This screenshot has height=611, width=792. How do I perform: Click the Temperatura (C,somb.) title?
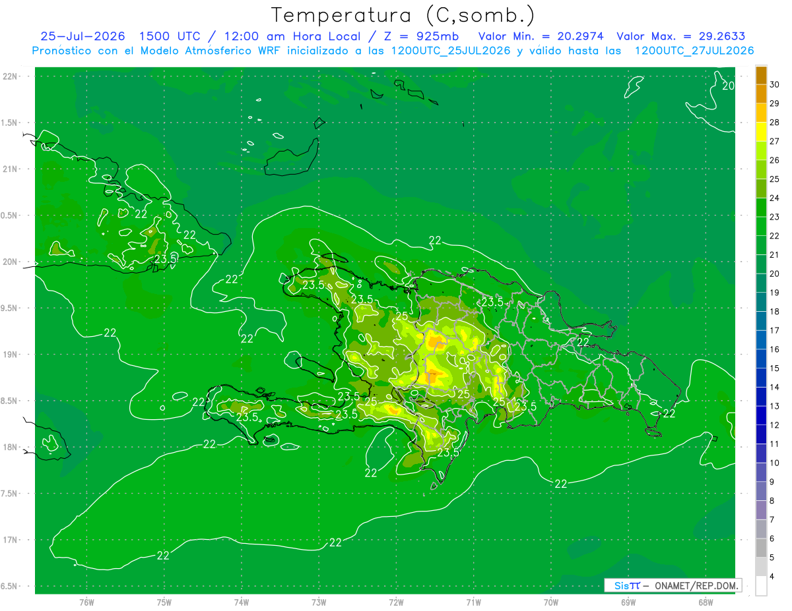(403, 15)
